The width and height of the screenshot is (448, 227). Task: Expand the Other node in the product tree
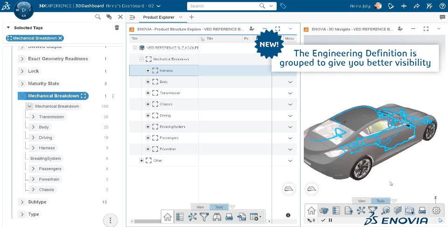(x=141, y=160)
